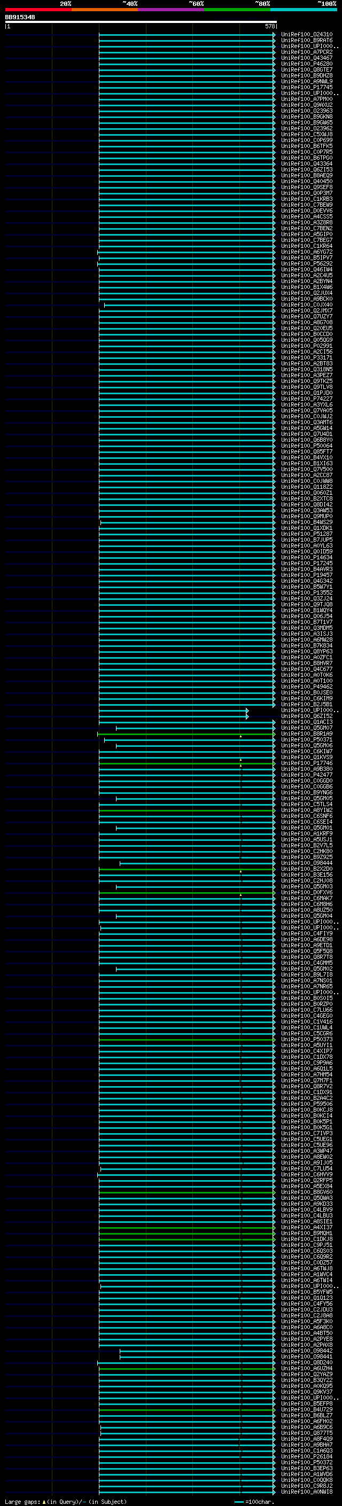Select the UniRef100_A9B380 sequence label
The height and width of the screenshot is (1506, 342).
pos(307,769)
